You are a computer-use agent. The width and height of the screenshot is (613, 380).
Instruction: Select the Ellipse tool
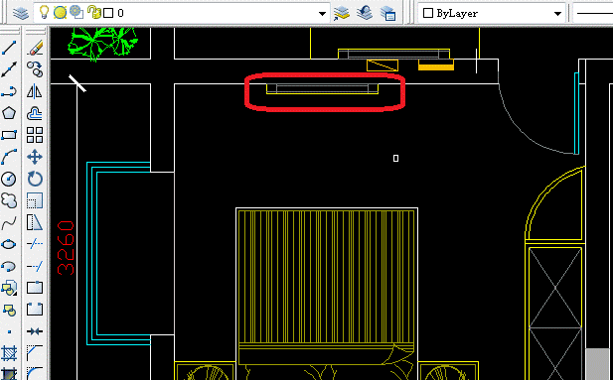(x=9, y=244)
